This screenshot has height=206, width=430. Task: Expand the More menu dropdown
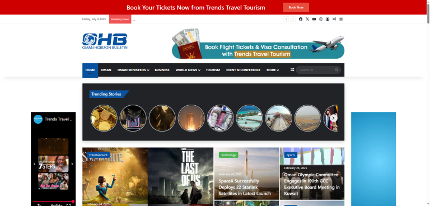point(273,70)
